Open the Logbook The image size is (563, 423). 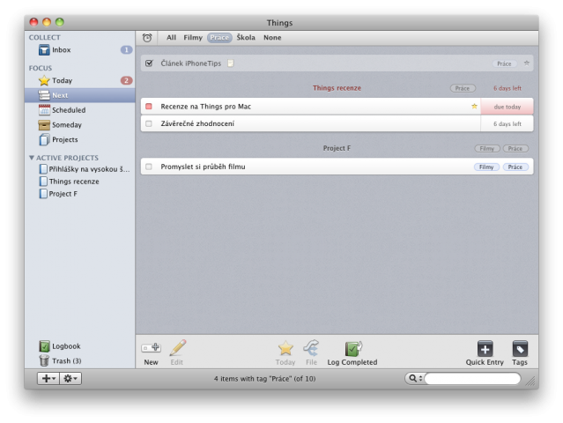click(60, 346)
